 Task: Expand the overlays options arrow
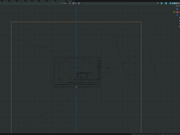pos(168,3)
